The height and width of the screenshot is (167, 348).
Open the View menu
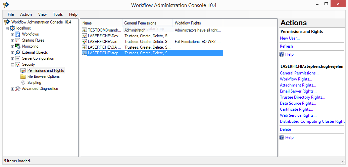42,14
